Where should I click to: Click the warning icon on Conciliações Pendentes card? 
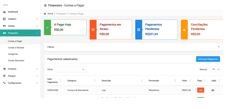point(184,30)
